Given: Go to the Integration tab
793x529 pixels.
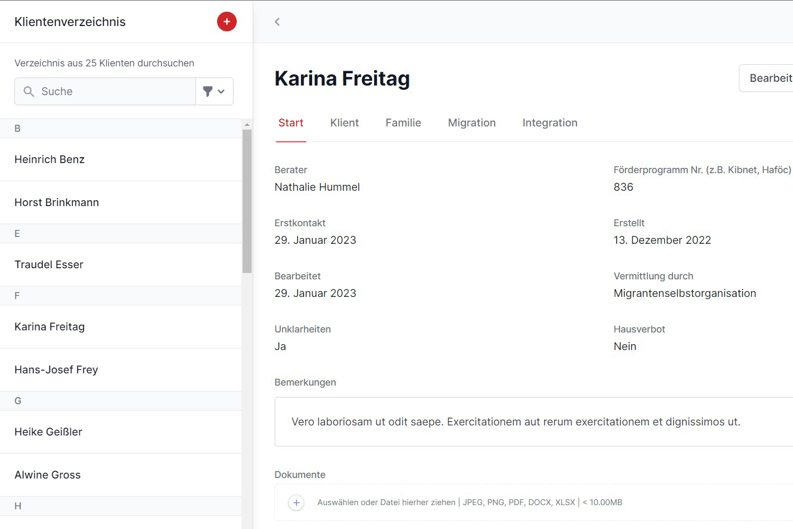Looking at the screenshot, I should [549, 123].
